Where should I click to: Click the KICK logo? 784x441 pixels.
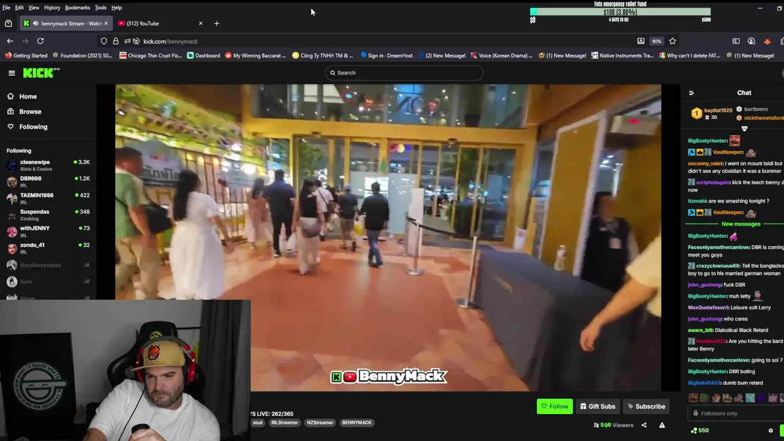tap(41, 73)
